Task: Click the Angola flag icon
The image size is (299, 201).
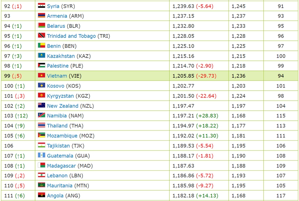Action: (41, 196)
